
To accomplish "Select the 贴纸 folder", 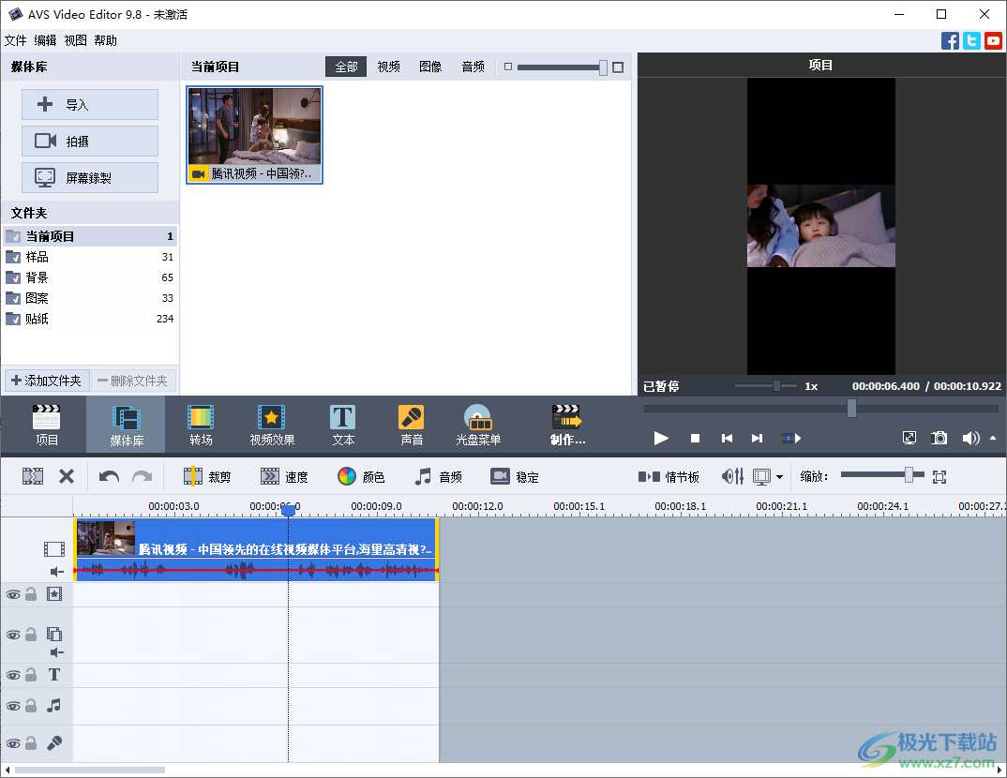I will point(90,319).
